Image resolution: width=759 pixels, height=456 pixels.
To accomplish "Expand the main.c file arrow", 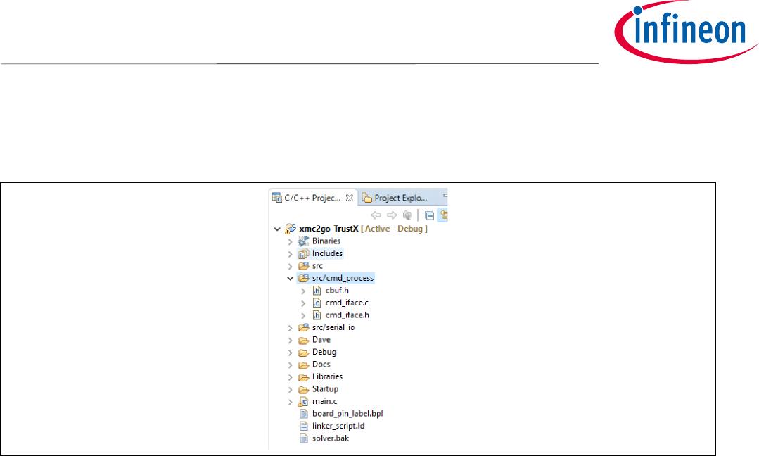I will 290,402.
